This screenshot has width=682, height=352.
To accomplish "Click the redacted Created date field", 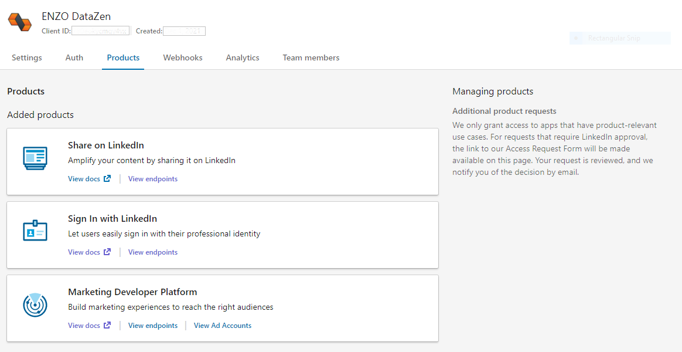I will (184, 31).
